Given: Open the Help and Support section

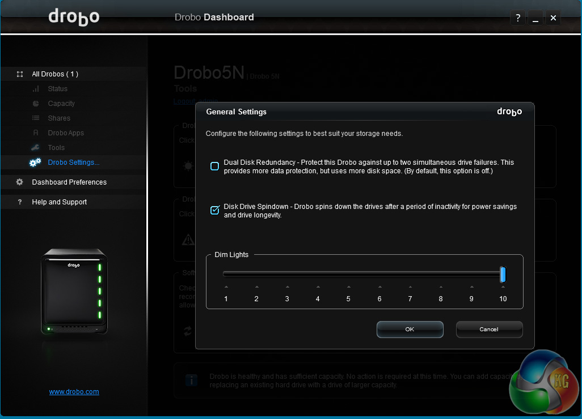Looking at the screenshot, I should tap(59, 202).
